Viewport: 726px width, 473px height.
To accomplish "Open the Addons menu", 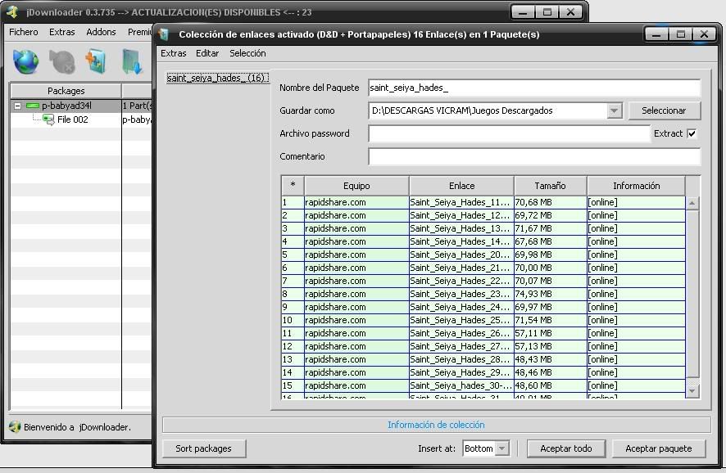I will pyautogui.click(x=101, y=32).
